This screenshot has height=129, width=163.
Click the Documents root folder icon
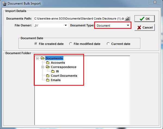(43, 58)
